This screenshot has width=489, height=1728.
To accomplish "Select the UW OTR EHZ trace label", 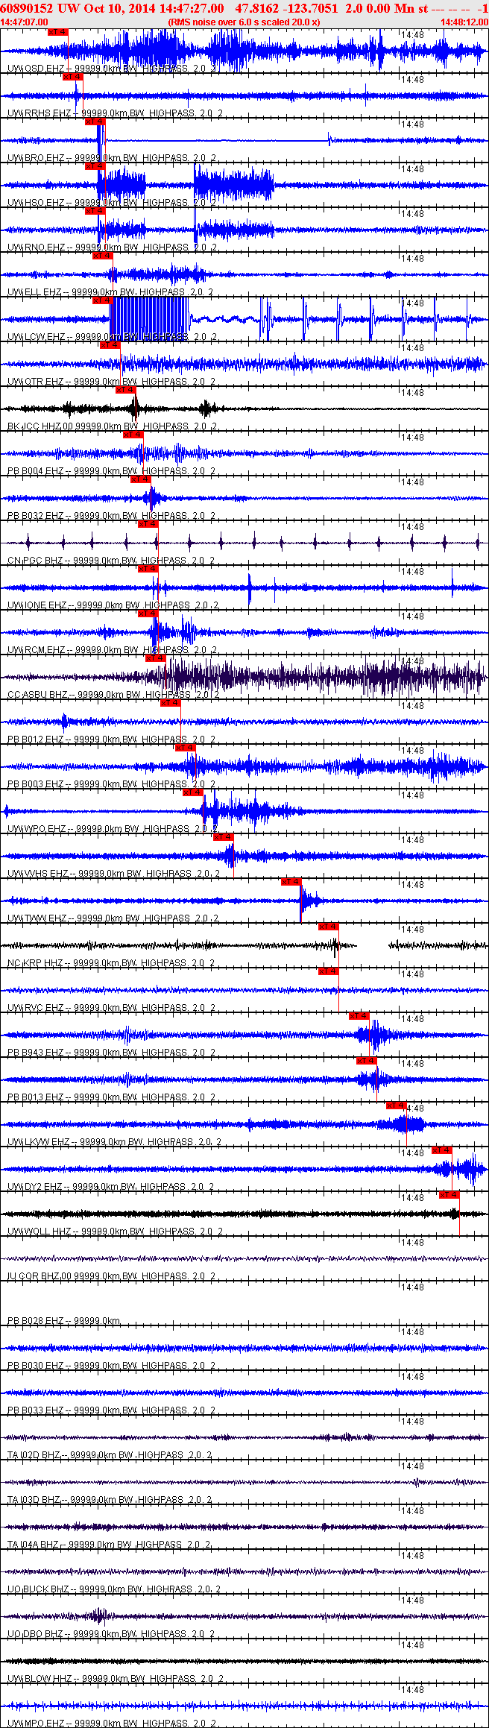I will (x=112, y=382).
